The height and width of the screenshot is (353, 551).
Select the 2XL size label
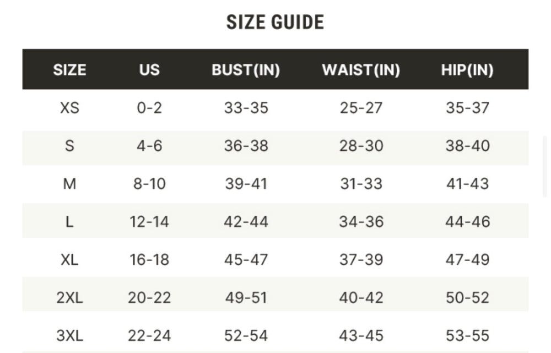pos(69,298)
